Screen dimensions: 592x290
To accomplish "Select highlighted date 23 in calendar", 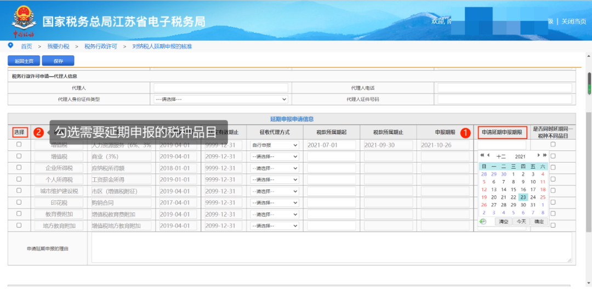I will pos(523,197).
